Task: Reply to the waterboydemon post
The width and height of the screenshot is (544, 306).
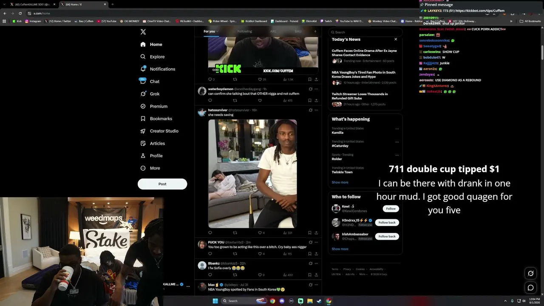Action: click(x=210, y=101)
